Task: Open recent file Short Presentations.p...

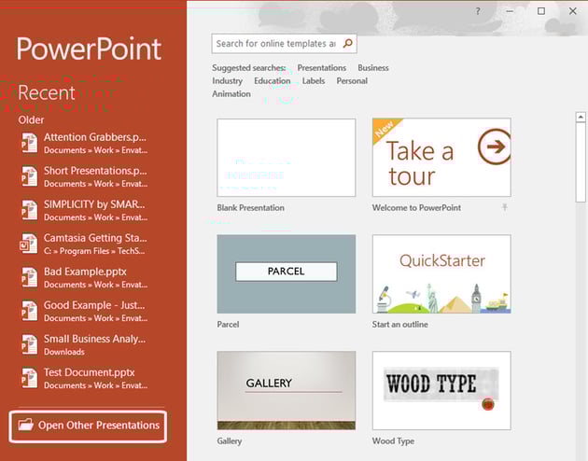Action: click(x=84, y=176)
